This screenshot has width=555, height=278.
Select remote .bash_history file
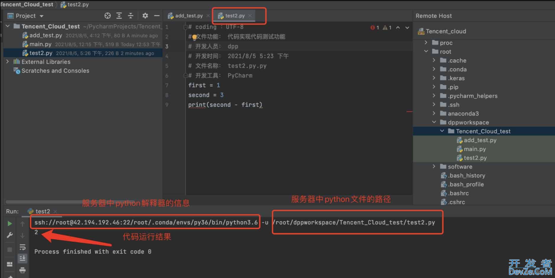coord(463,176)
